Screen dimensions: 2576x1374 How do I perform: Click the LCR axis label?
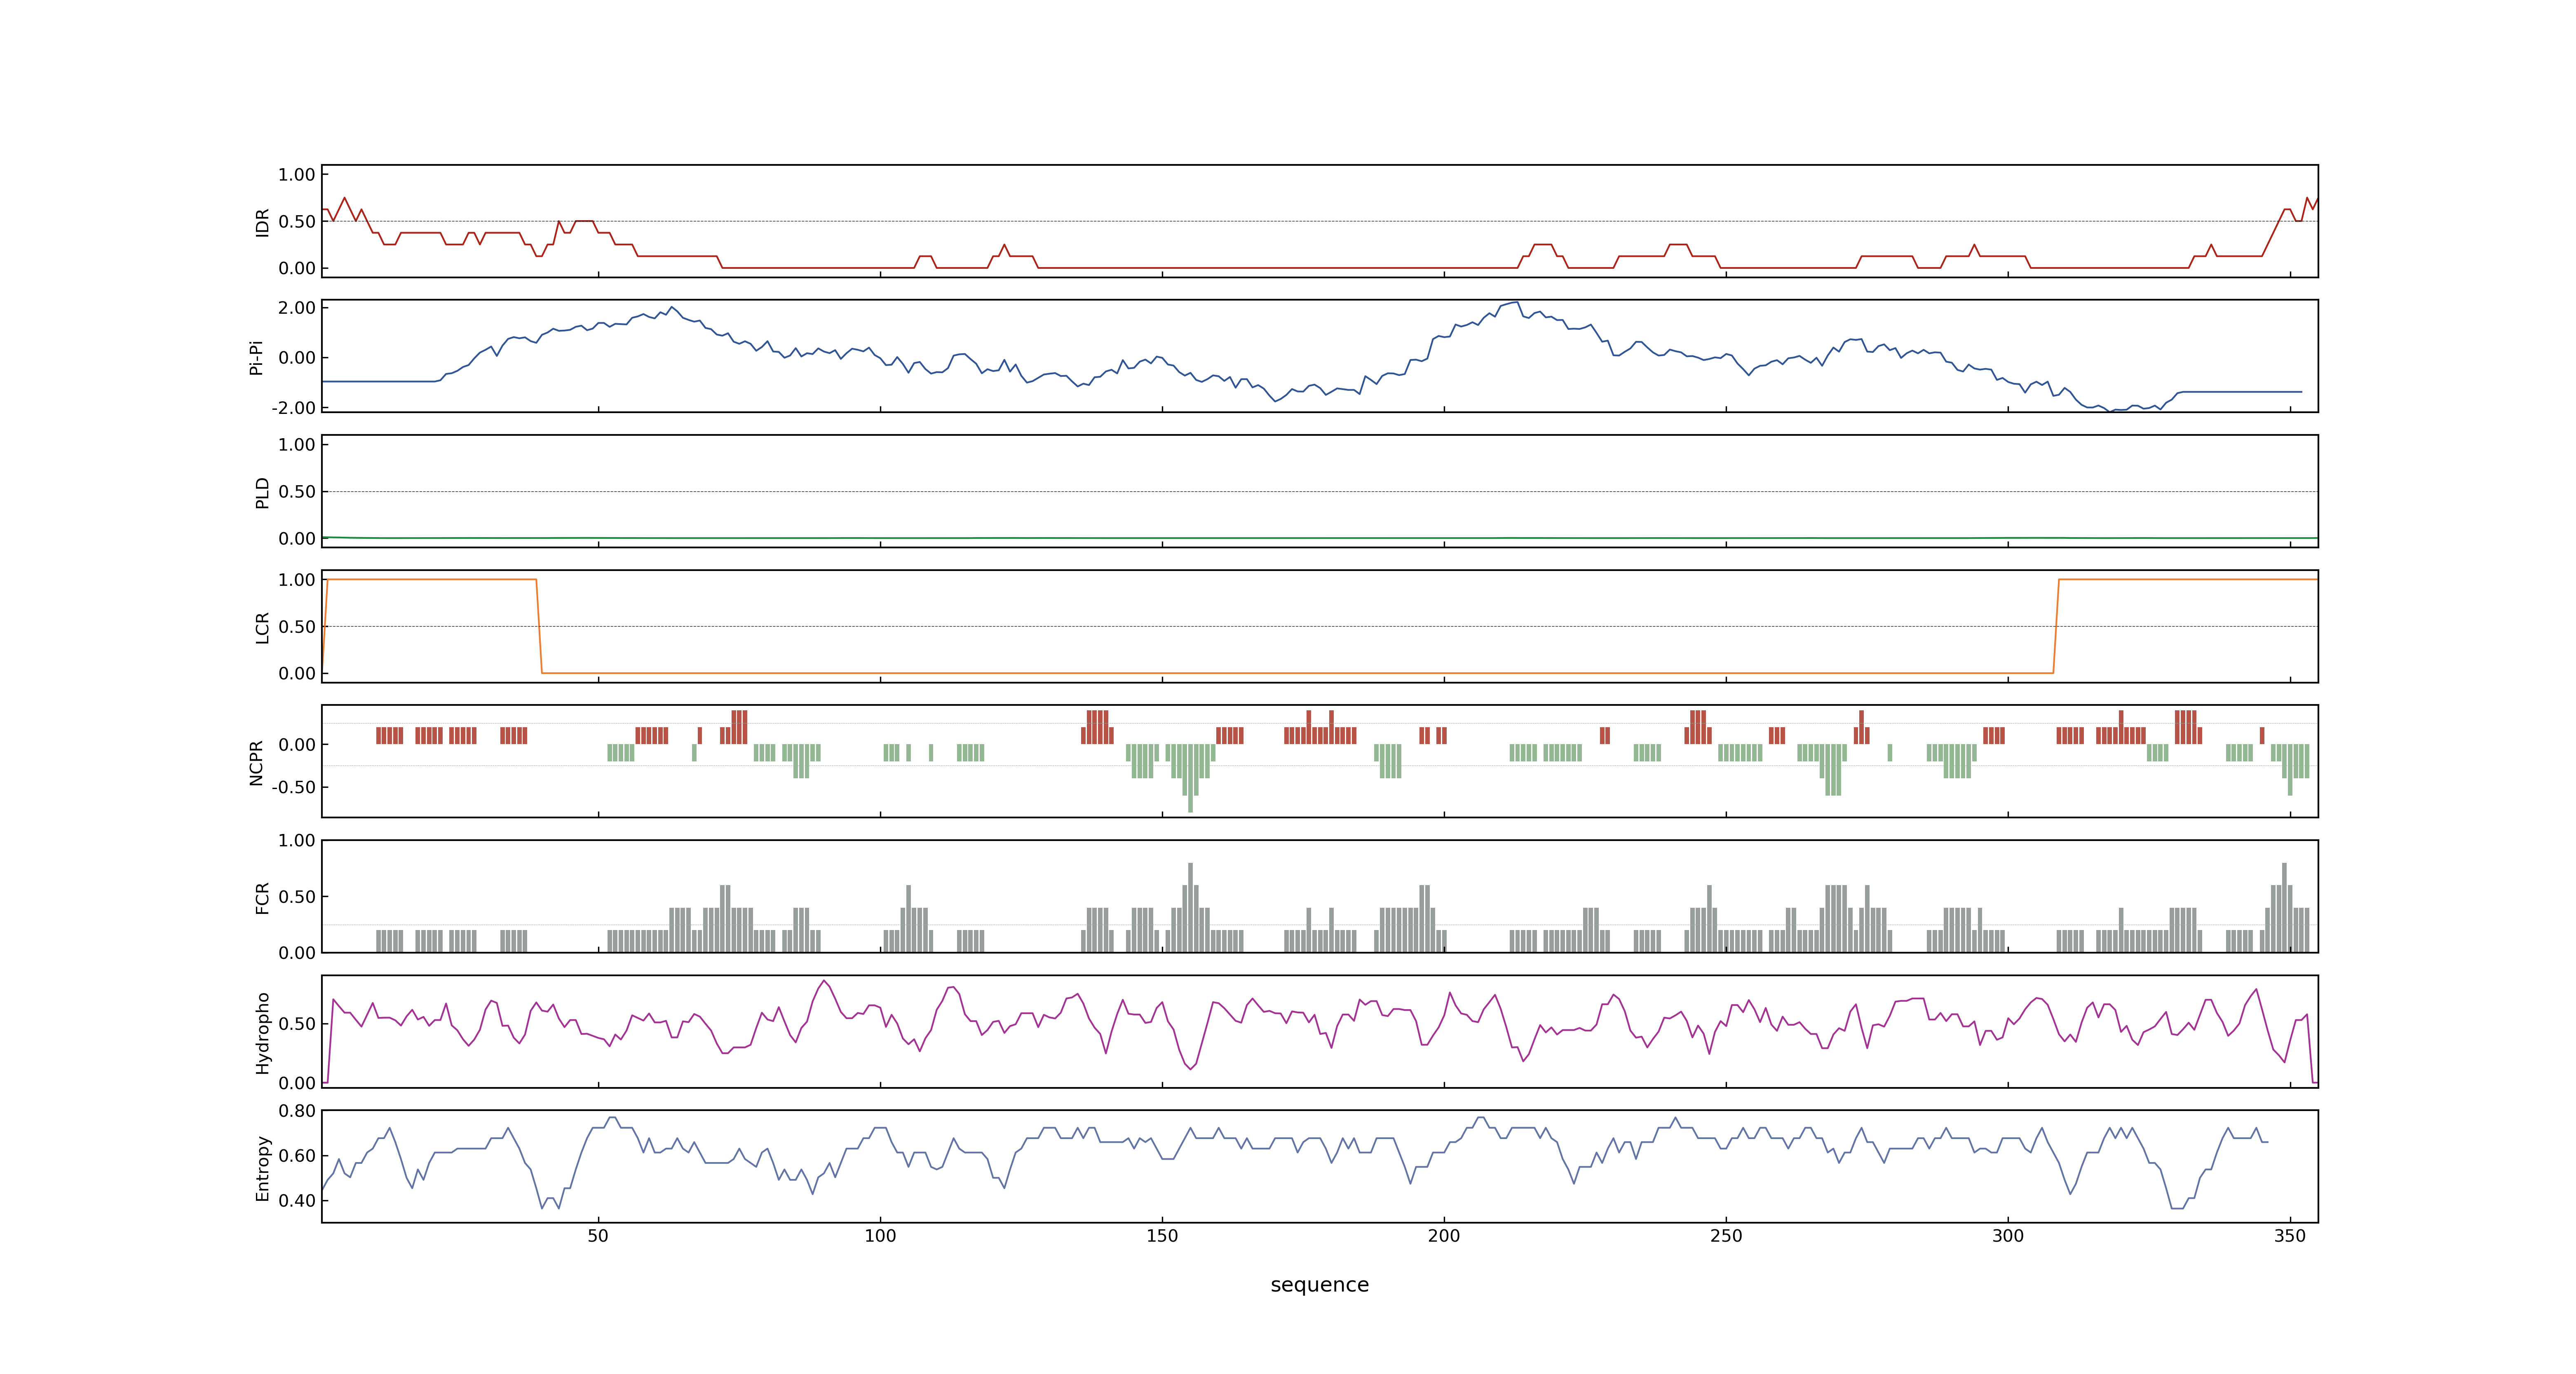coord(262,627)
